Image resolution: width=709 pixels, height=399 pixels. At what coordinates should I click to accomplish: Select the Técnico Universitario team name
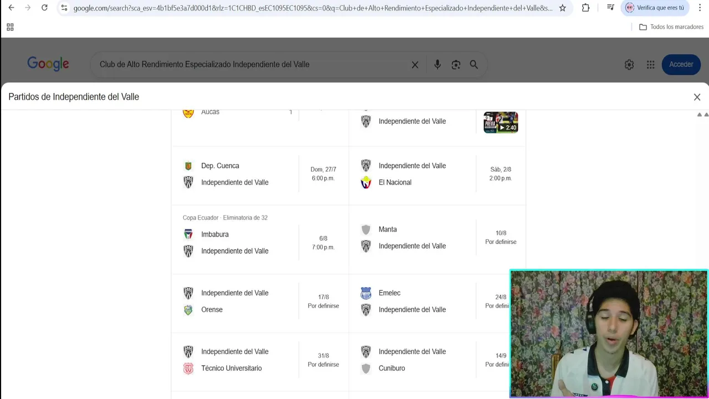pos(232,369)
